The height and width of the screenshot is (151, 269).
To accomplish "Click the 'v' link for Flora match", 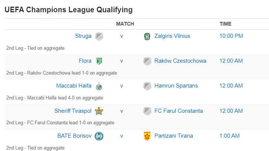I will point(122,61).
